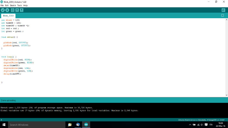Click the line 'int green = green ;'
The width and height of the screenshot is (228, 128).
point(12,31)
